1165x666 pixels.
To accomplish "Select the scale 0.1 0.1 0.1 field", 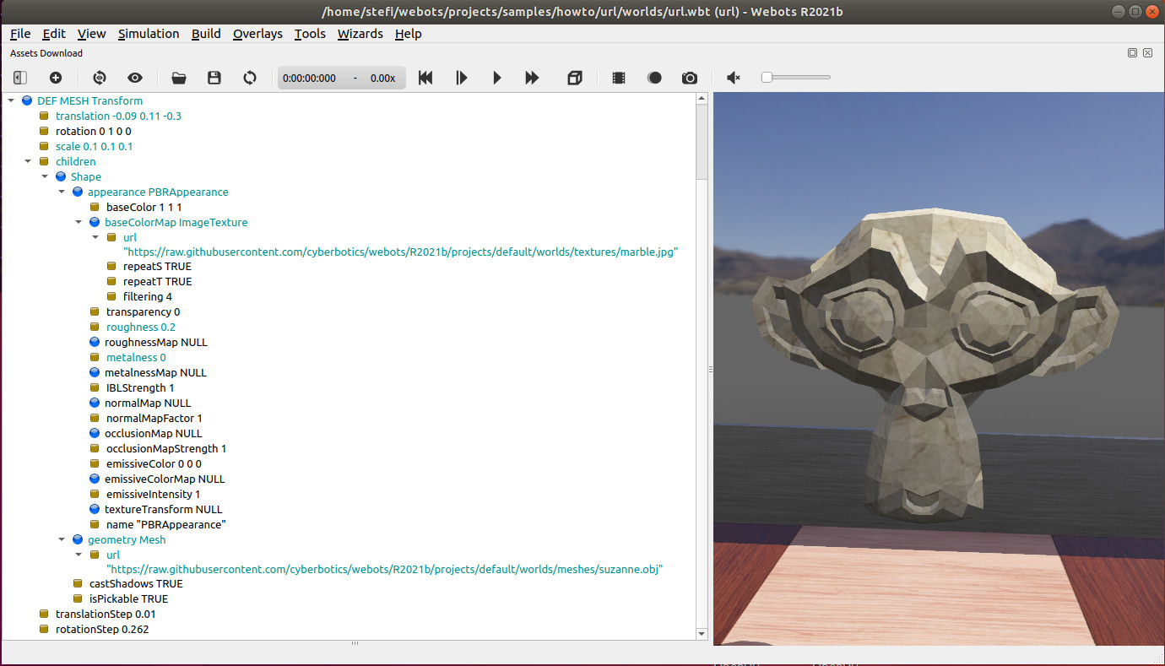I will coord(94,146).
